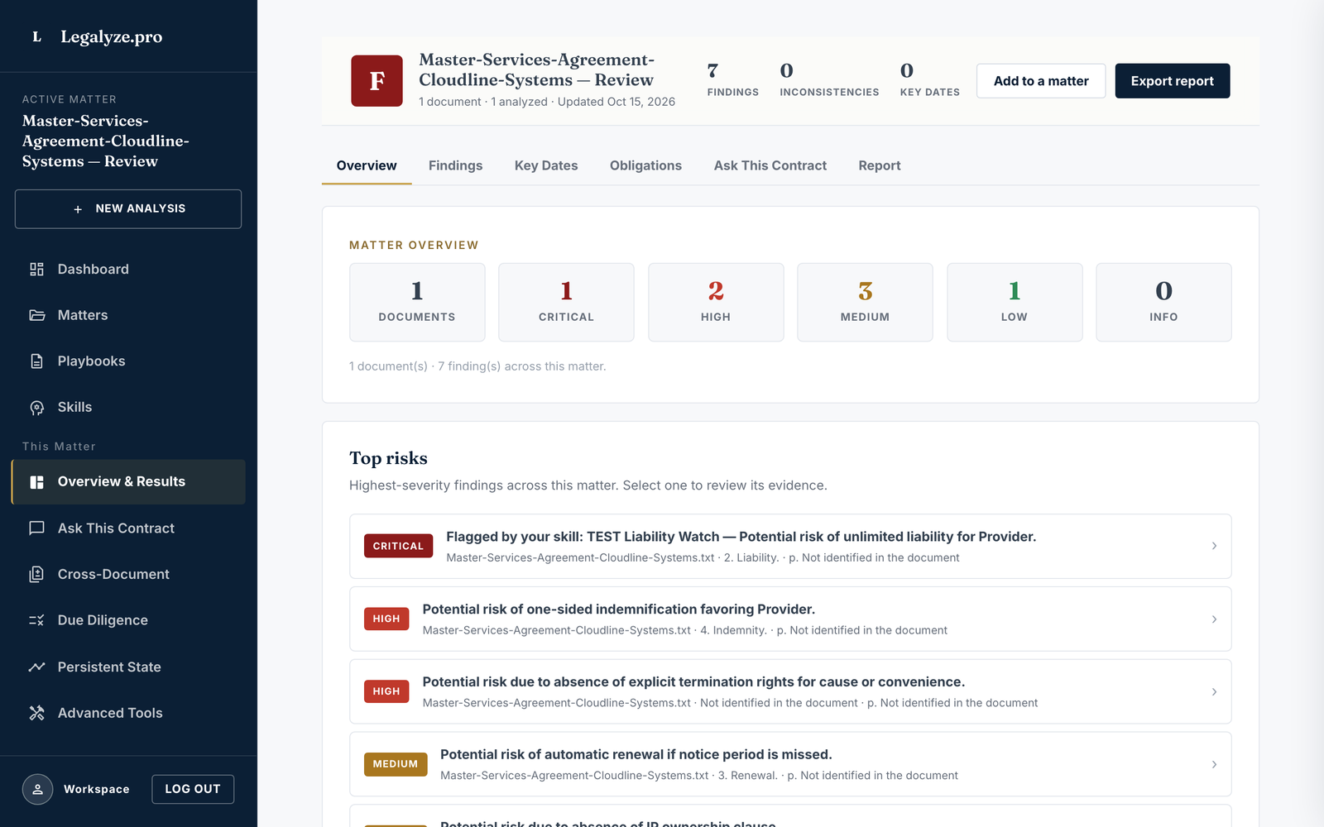This screenshot has width=1324, height=827.
Task: Click the Low count card
Action: (x=1015, y=303)
